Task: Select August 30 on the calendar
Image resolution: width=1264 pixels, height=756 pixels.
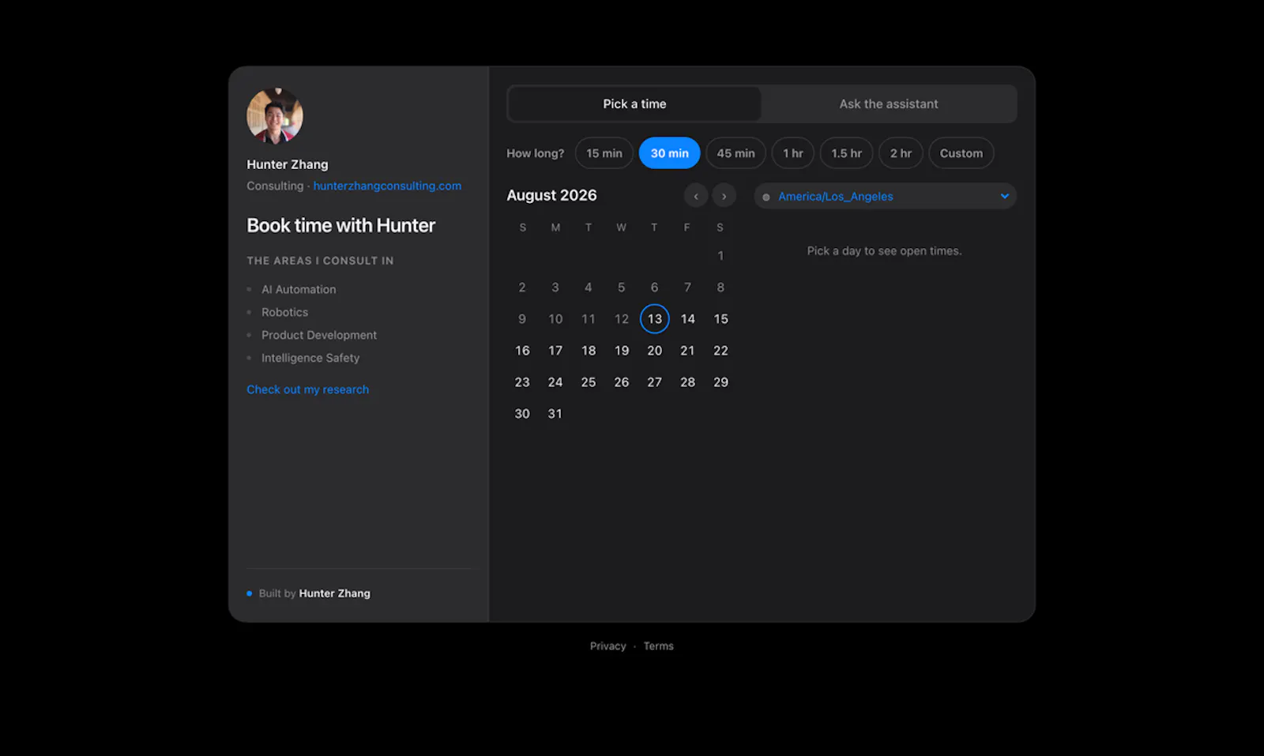Action: click(x=522, y=414)
